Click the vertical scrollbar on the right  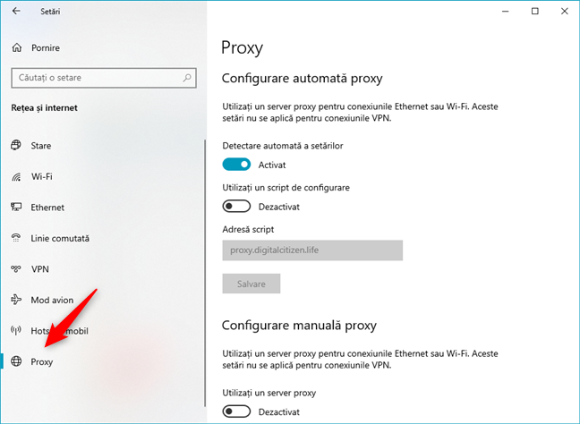click(575, 224)
